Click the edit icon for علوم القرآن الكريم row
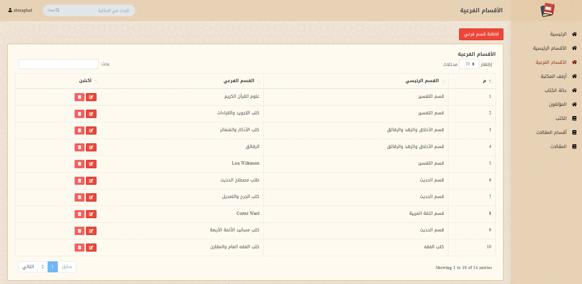The height and width of the screenshot is (284, 582). [x=91, y=97]
